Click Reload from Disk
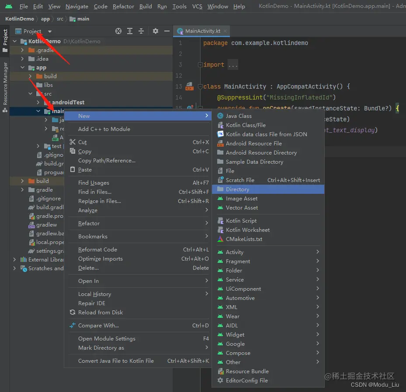Screen dimensions: 406x392 click(x=138, y=313)
